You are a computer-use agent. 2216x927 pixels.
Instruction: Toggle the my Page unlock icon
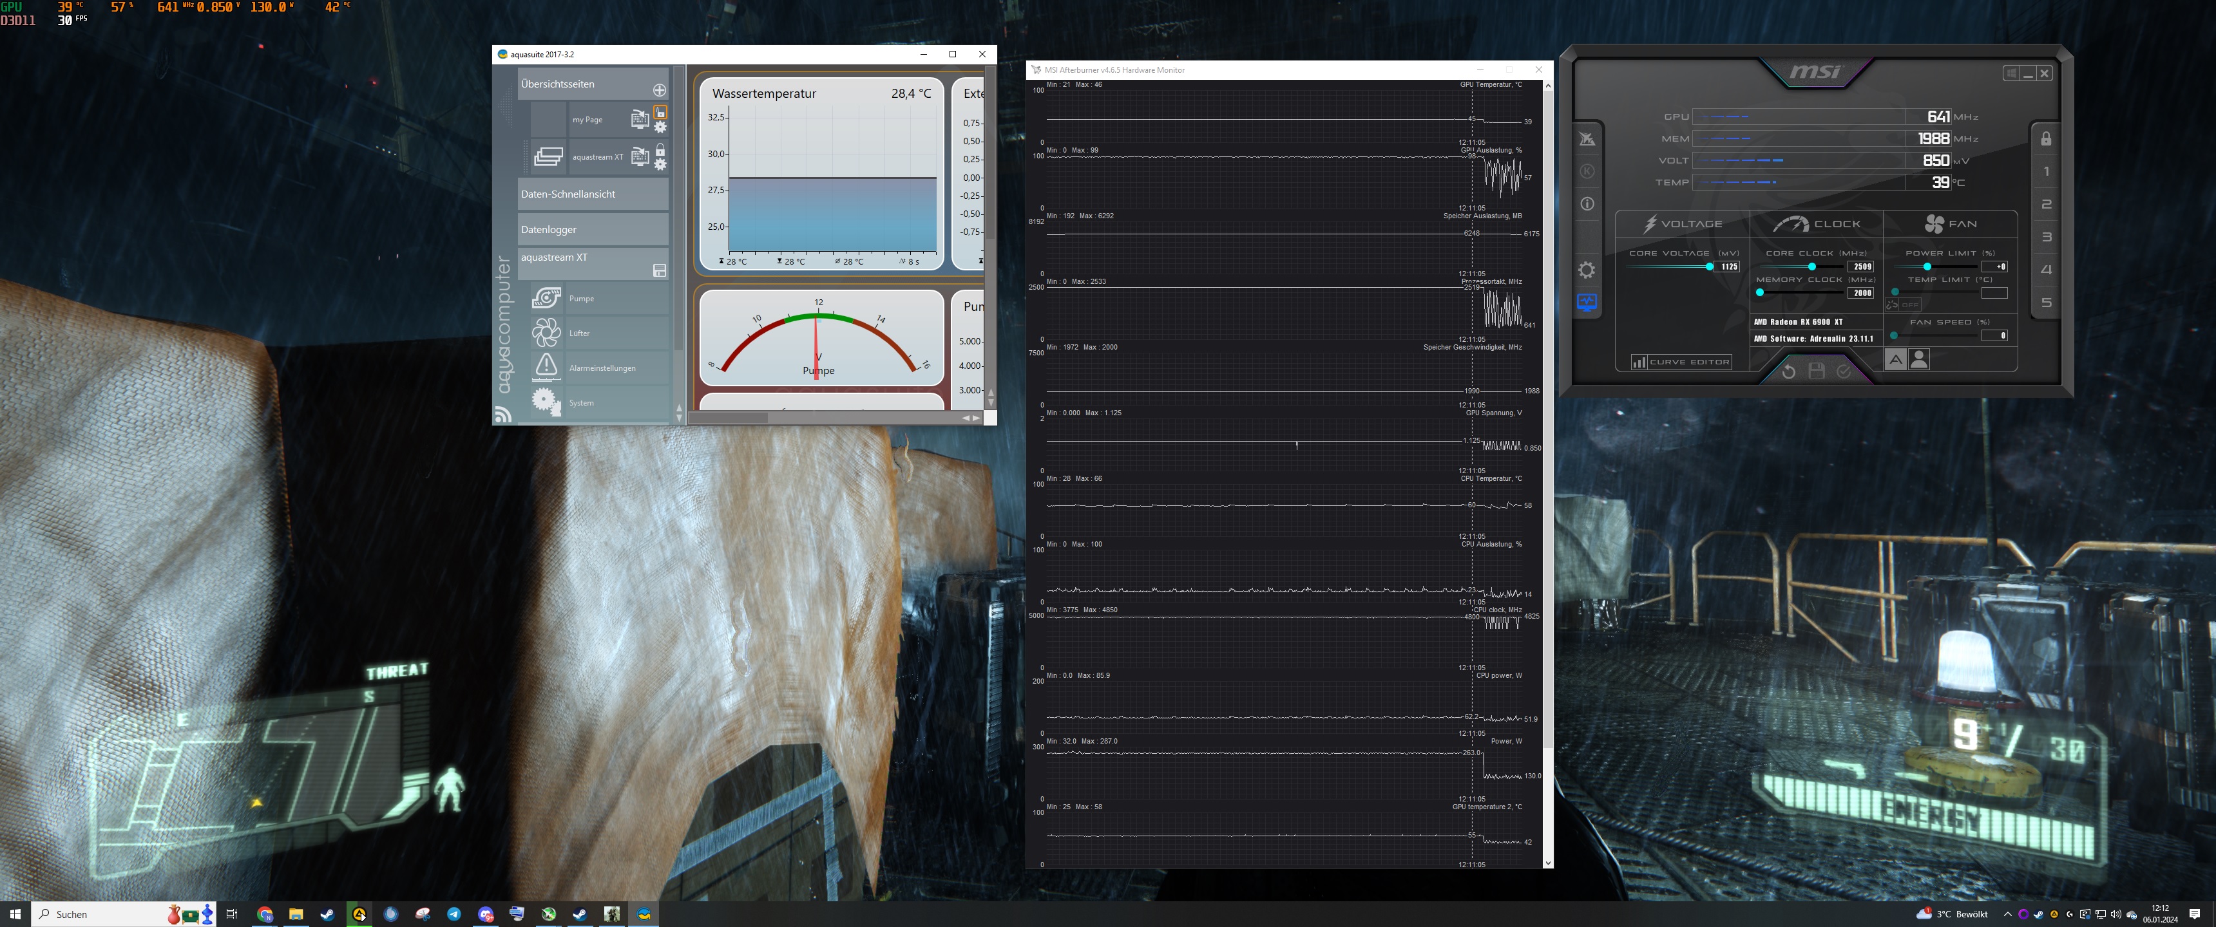tap(660, 113)
